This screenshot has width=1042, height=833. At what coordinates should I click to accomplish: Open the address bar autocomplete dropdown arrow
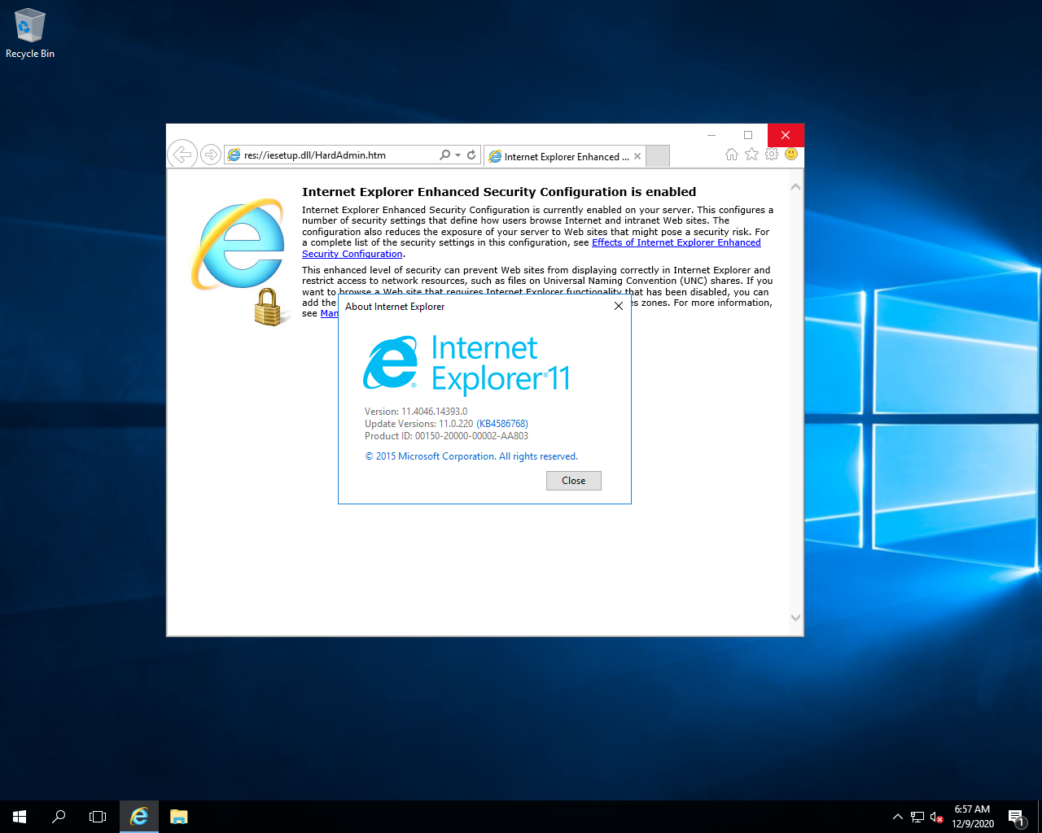click(x=458, y=155)
